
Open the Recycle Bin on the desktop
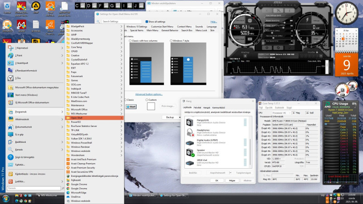point(7,8)
